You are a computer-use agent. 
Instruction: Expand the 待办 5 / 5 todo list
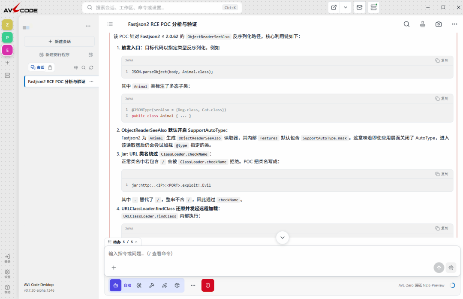pyautogui.click(x=123, y=242)
